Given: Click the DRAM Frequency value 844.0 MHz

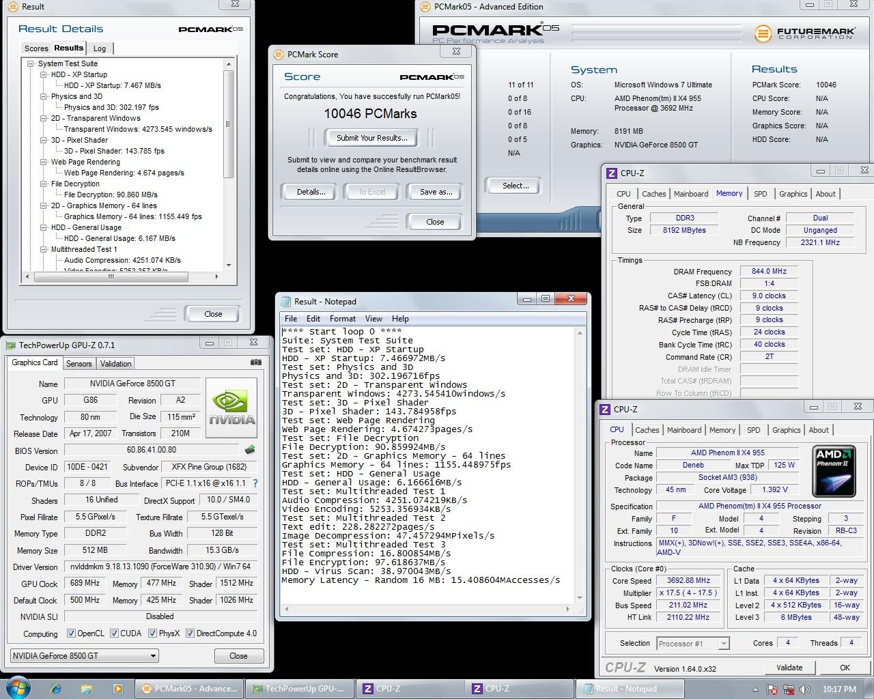Looking at the screenshot, I should [769, 271].
